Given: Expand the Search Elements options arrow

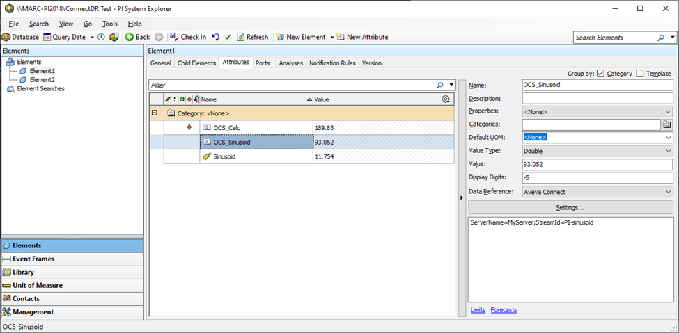Looking at the screenshot, I should (672, 38).
